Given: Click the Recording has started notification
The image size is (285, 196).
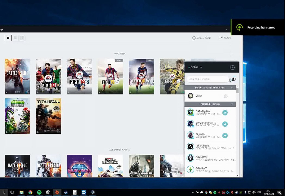Looking at the screenshot, I should tap(258, 27).
